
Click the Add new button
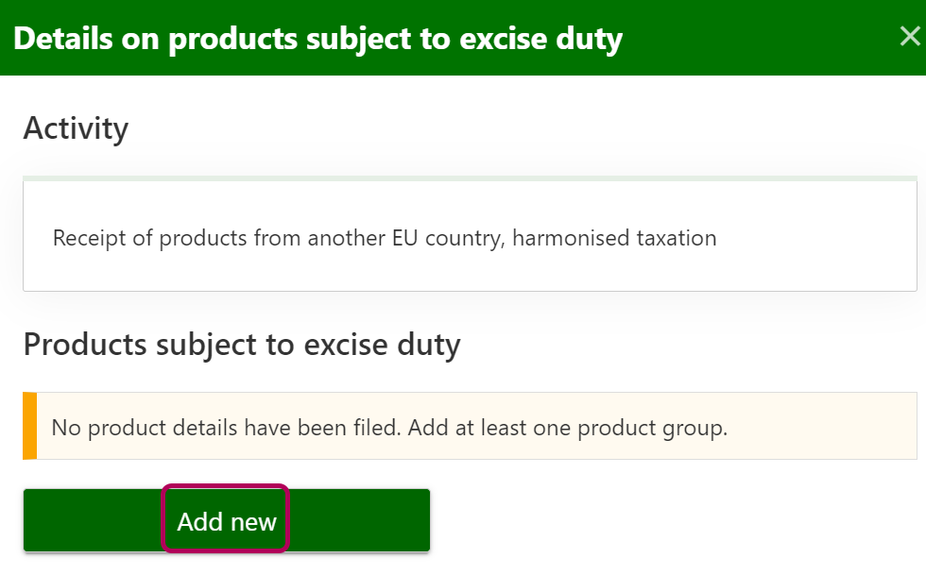[x=227, y=520]
